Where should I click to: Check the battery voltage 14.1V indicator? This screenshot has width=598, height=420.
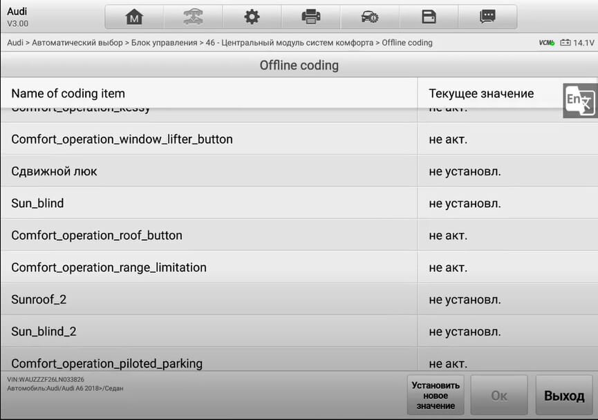click(x=577, y=43)
